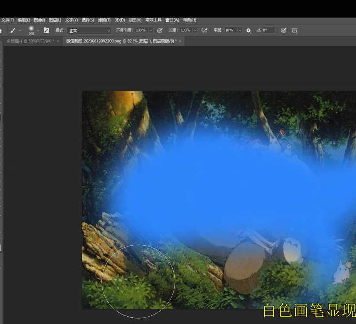Open the 编辑(E) menu
The width and height of the screenshot is (356, 324).
point(24,20)
